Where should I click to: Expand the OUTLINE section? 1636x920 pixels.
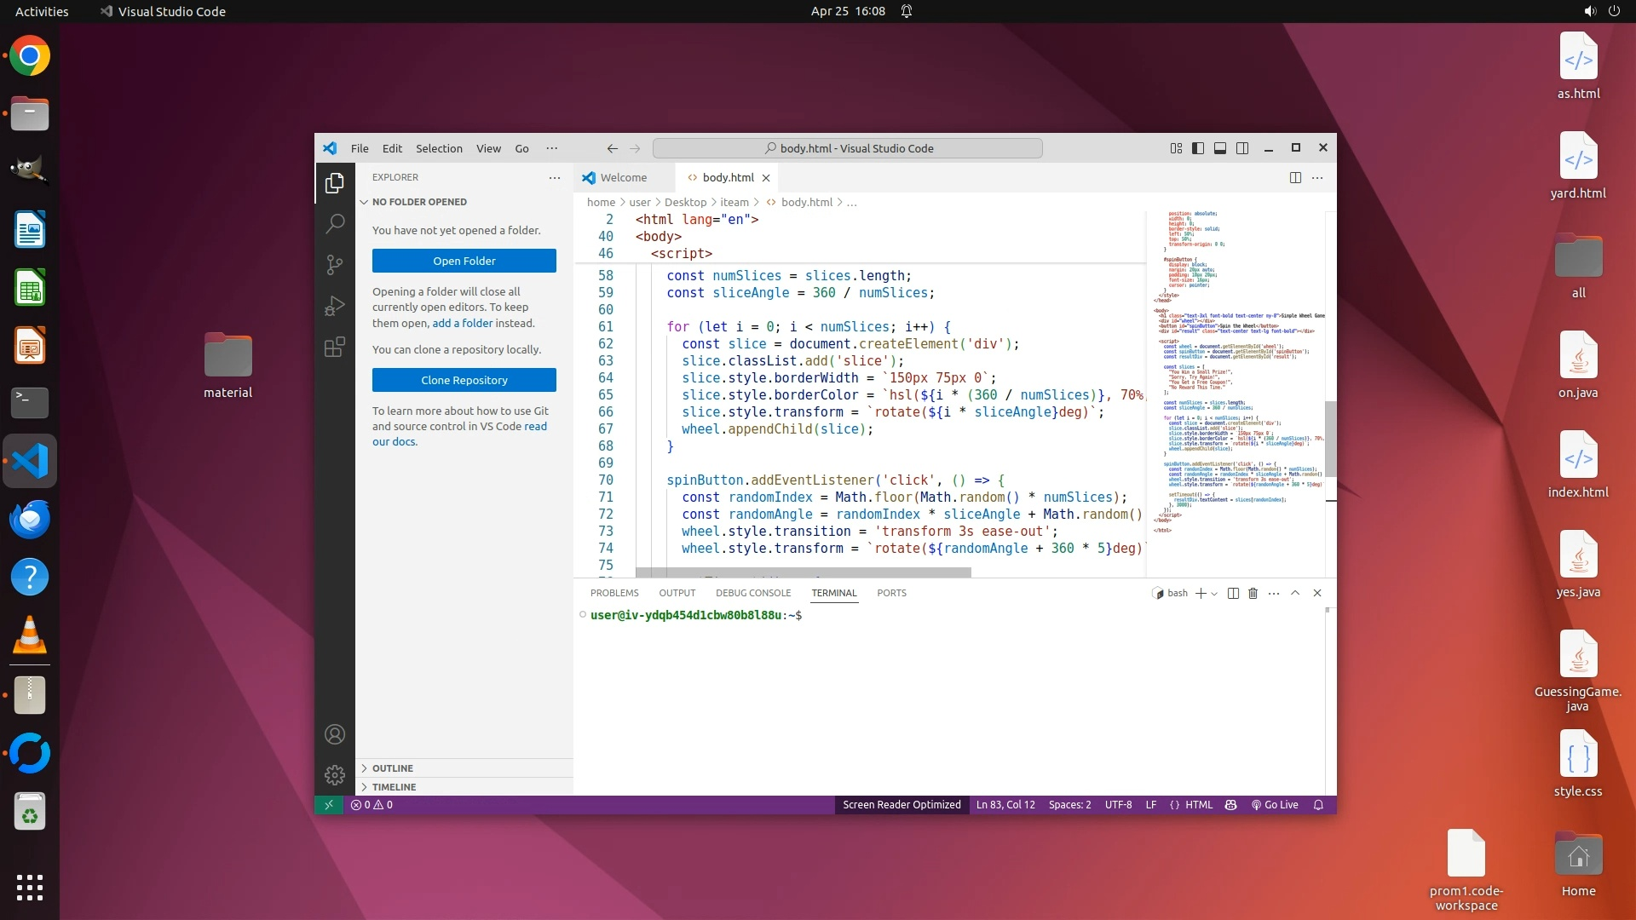pos(392,768)
